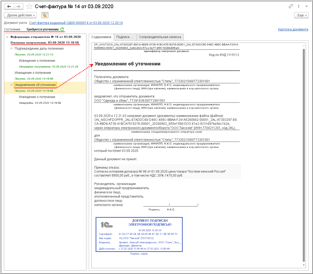Refresh state using green circular arrow
The width and height of the screenshot is (313, 274).
tap(62, 29)
